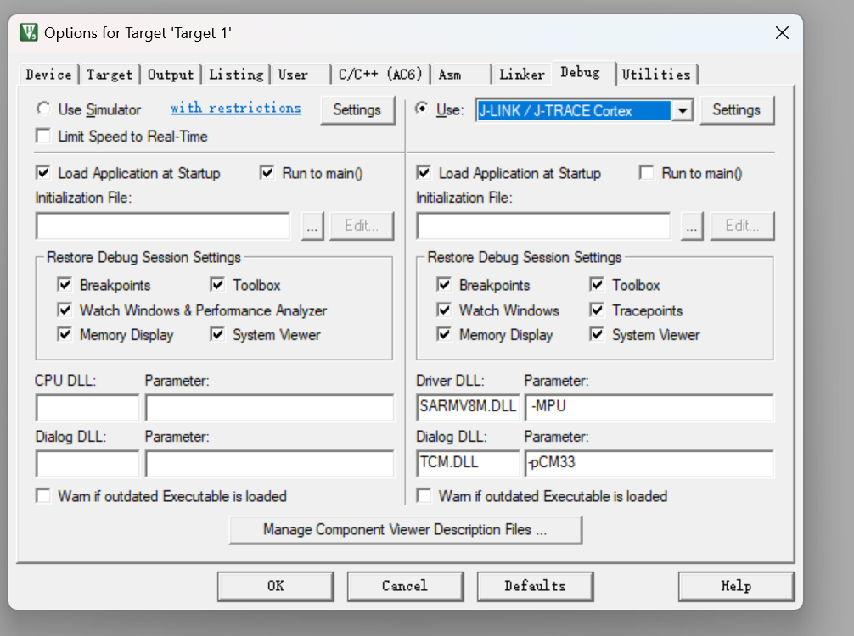Open Help for this dialog

736,587
